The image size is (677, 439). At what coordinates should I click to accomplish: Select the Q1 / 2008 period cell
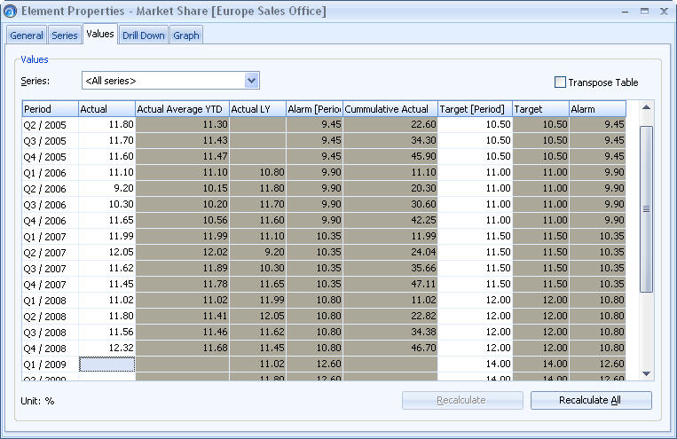click(x=50, y=301)
